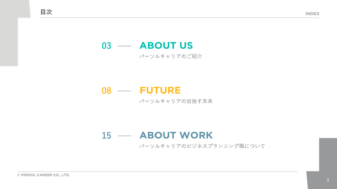This screenshot has height=189, width=337.
Task: Click the light gray shape at top left
Action: [x=9, y=33]
